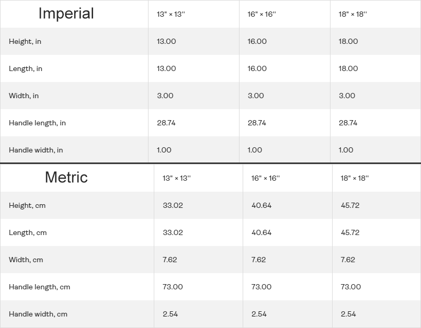Click the Metric table heading

66,178
